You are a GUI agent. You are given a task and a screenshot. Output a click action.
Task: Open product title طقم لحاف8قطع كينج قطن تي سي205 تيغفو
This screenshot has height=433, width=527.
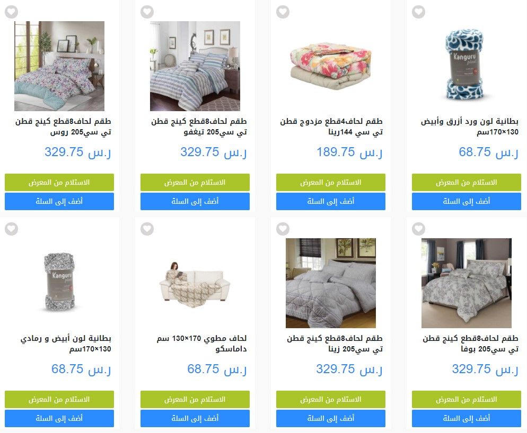(199, 127)
